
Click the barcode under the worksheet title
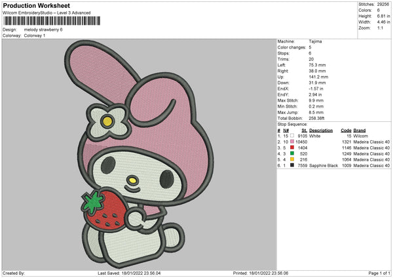tap(52, 21)
